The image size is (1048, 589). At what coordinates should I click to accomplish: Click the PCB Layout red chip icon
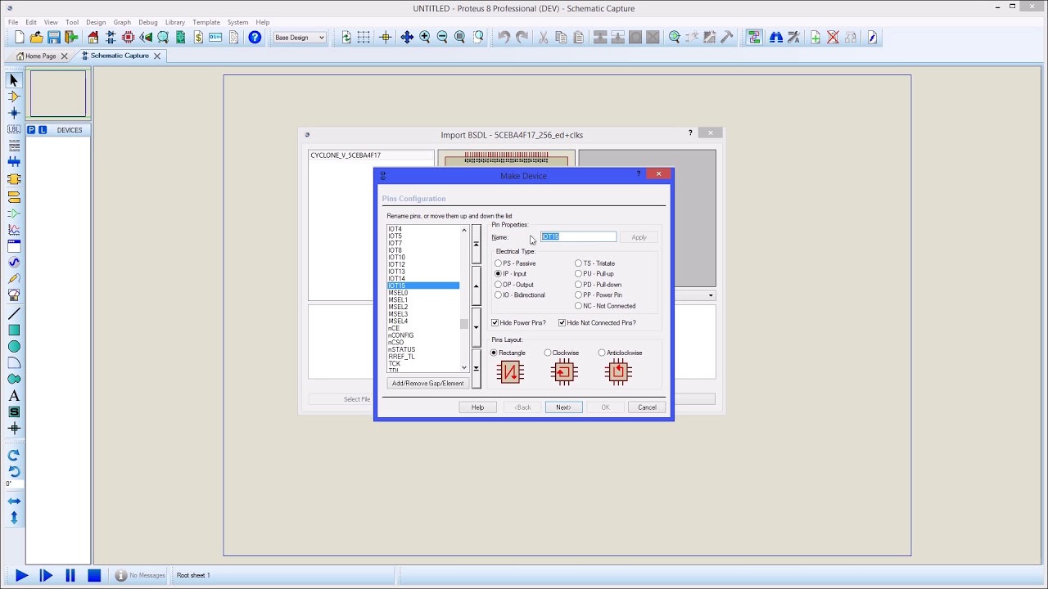(128, 38)
